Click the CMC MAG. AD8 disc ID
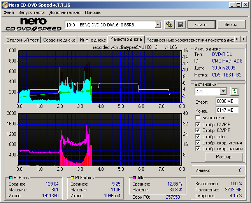 [x=227, y=61]
